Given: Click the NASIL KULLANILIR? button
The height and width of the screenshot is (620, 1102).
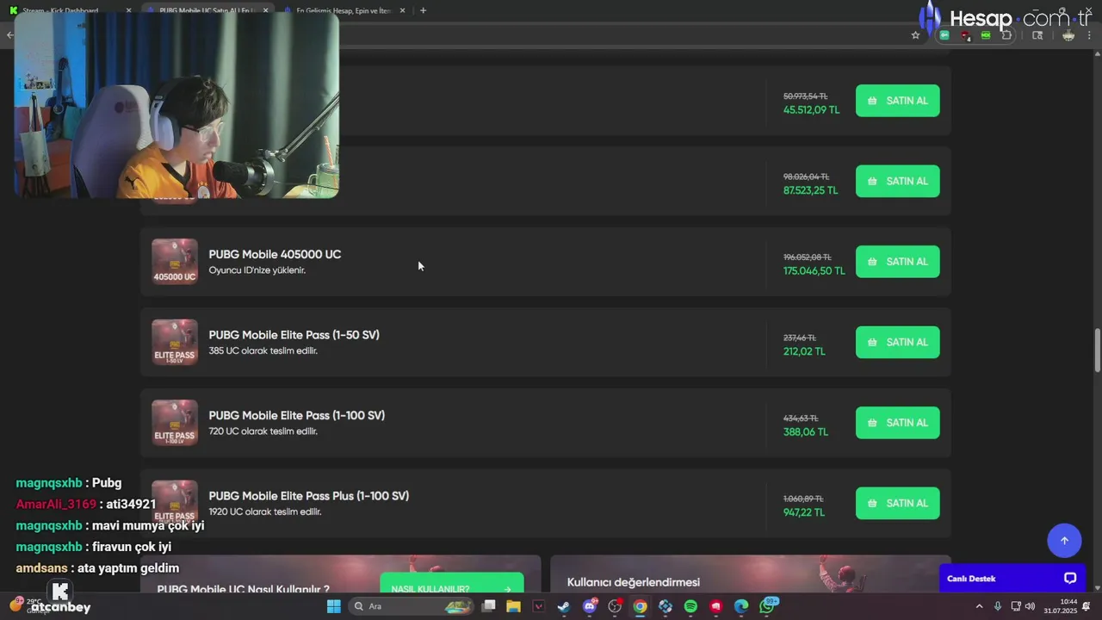Looking at the screenshot, I should pos(451,584).
